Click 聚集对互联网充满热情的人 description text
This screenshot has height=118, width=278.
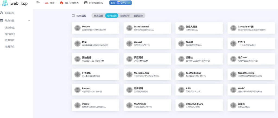point(94,107)
